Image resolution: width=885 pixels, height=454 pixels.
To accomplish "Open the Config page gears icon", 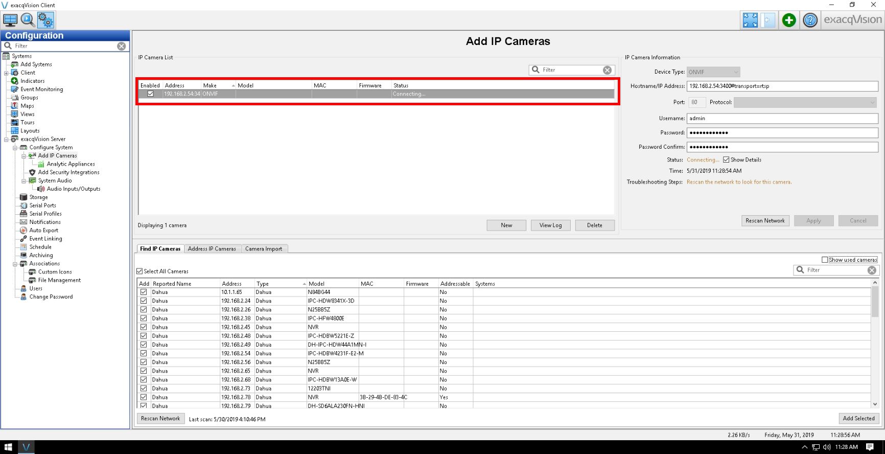I will (x=45, y=20).
